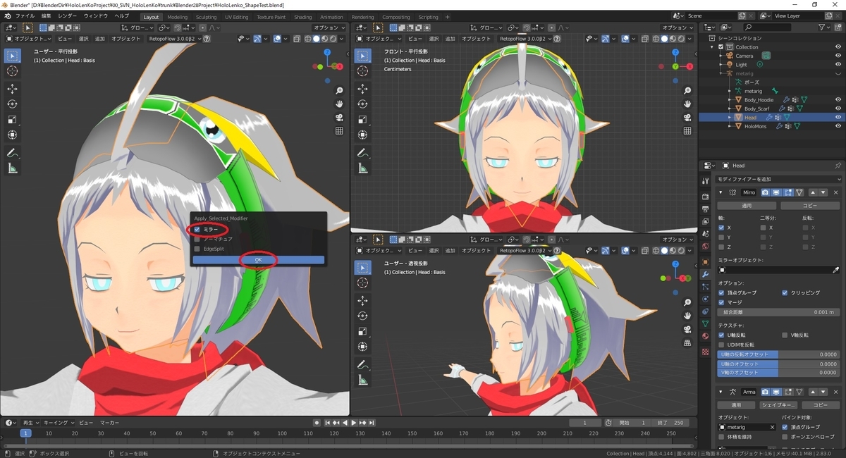The height and width of the screenshot is (458, 846).
Task: Toggle Mirror axis Y checkbox
Action: click(x=721, y=237)
